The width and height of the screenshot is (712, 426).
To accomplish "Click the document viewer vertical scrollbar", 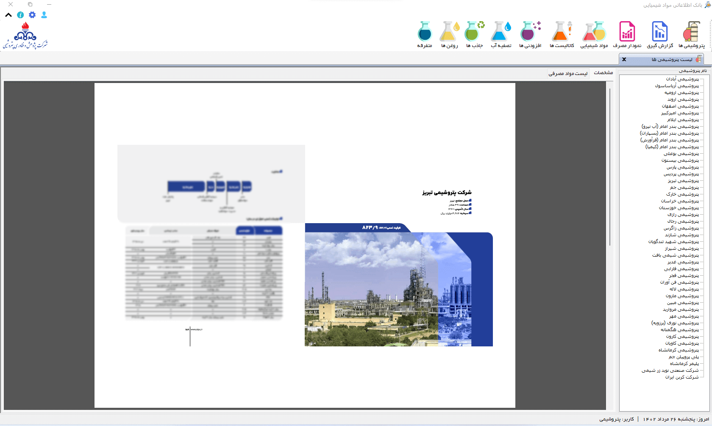I will pos(610,167).
